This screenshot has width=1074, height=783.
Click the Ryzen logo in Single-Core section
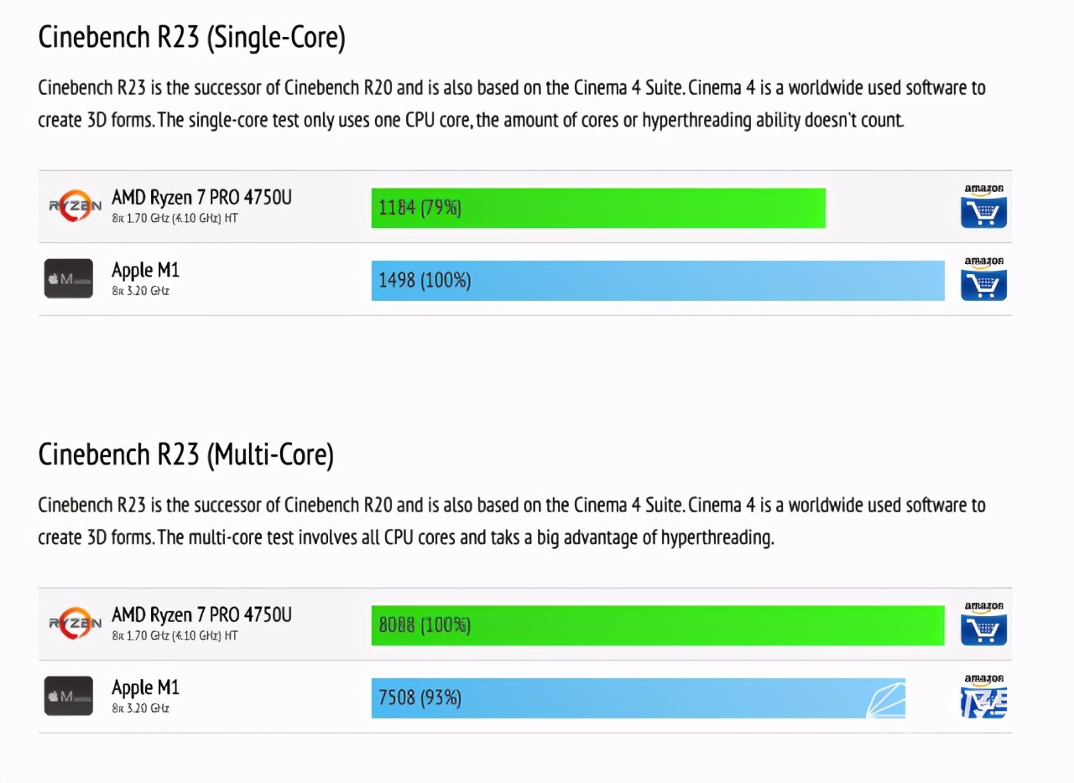(75, 206)
